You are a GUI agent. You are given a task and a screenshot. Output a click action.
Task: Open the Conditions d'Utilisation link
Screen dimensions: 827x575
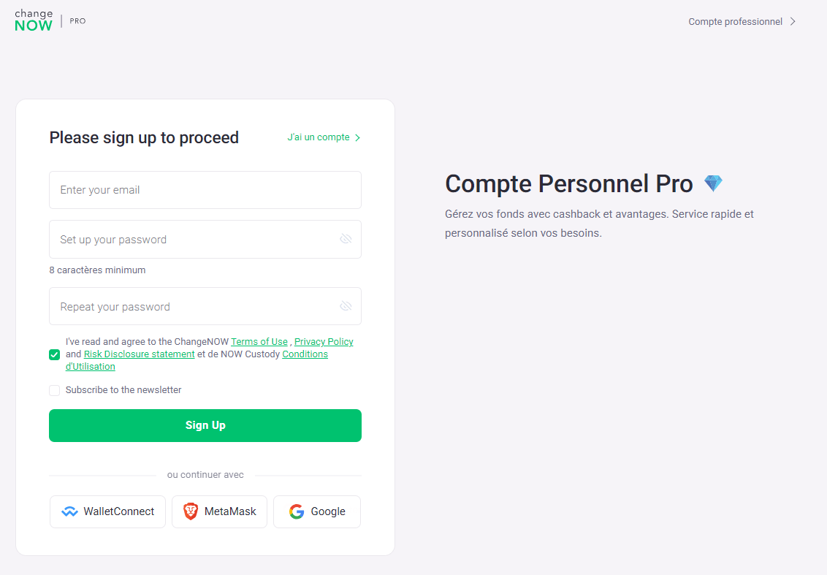tap(305, 354)
